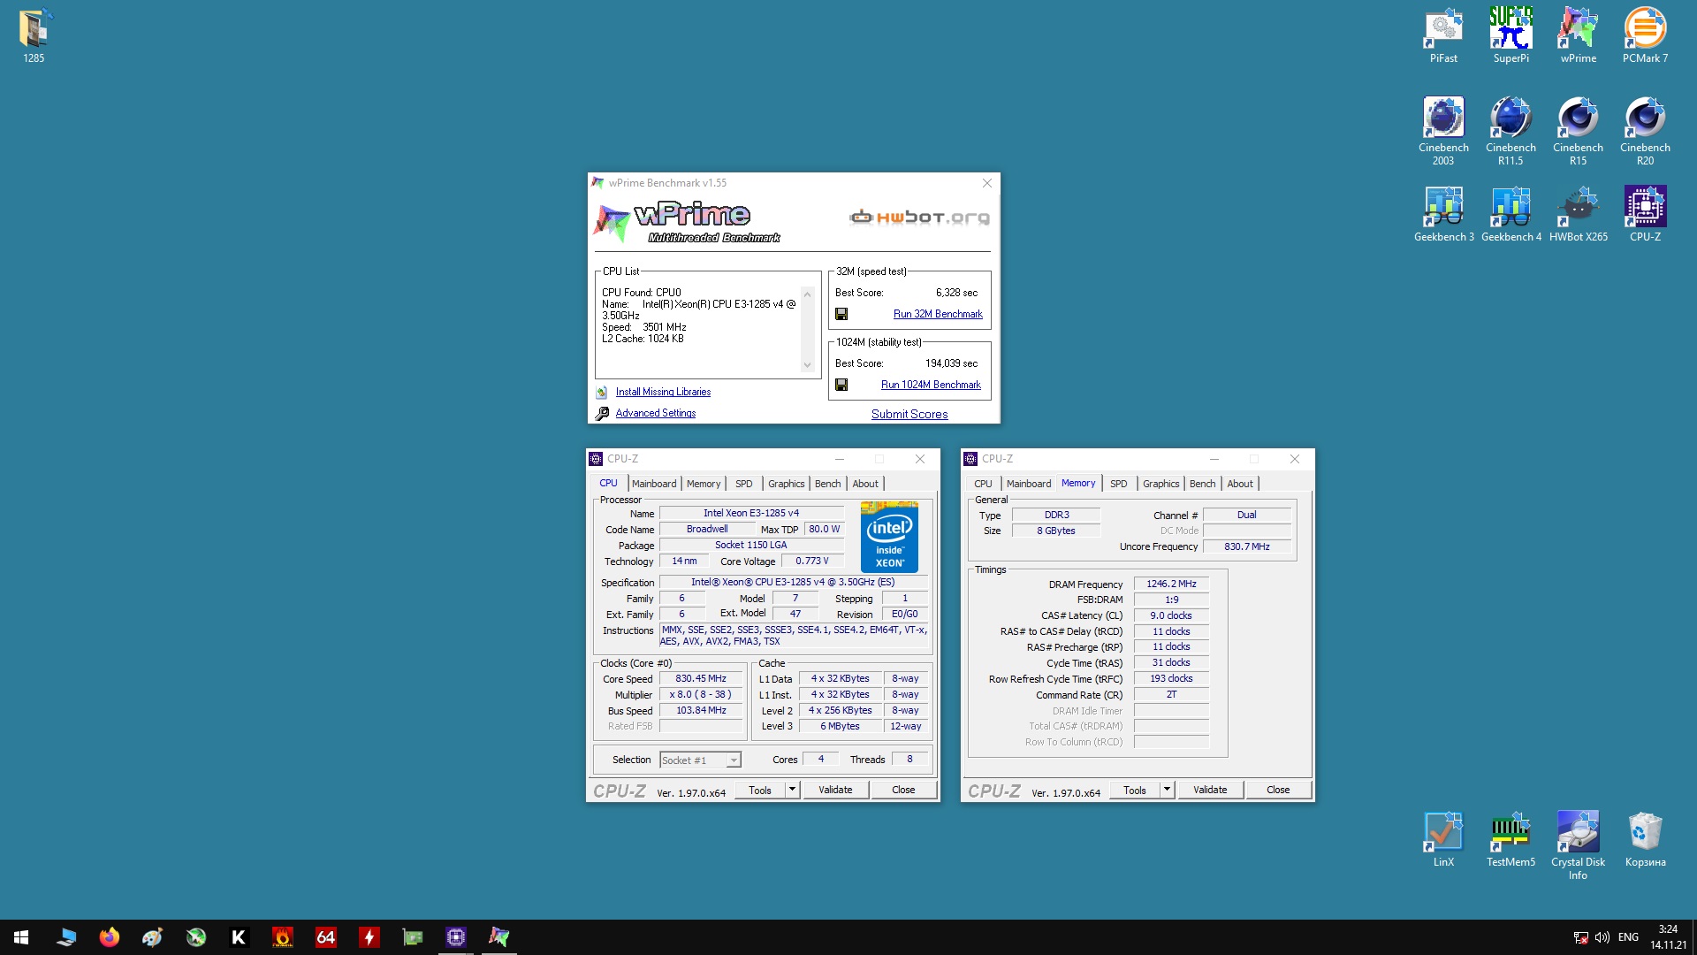The height and width of the screenshot is (955, 1697).
Task: Click Install Missing Libraries link
Action: point(663,392)
